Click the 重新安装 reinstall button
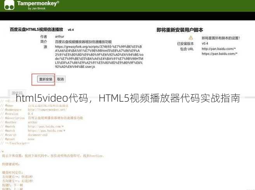This screenshot has width=255, height=190. tap(45, 79)
